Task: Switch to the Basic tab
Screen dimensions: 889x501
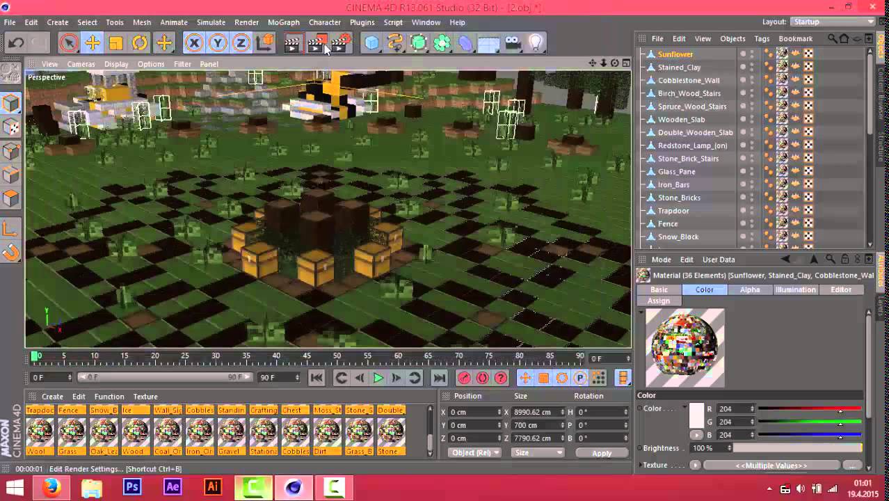Action: pos(659,289)
